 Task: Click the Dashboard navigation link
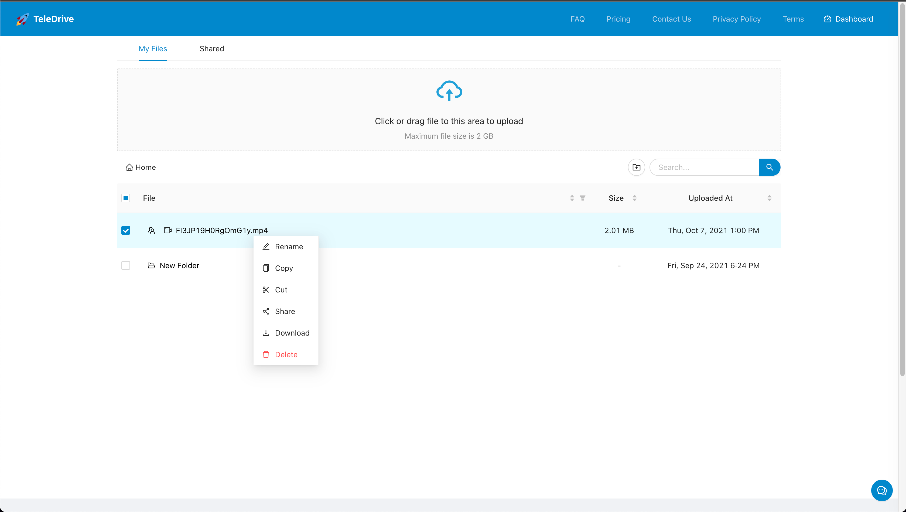click(x=848, y=19)
